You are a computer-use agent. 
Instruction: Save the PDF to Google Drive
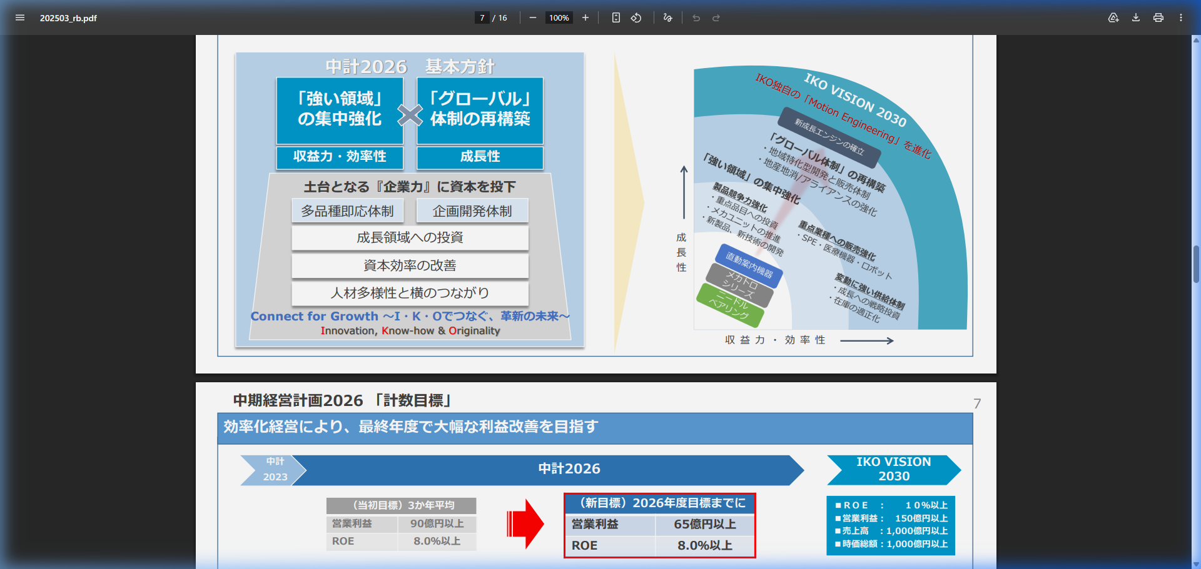tap(1113, 18)
